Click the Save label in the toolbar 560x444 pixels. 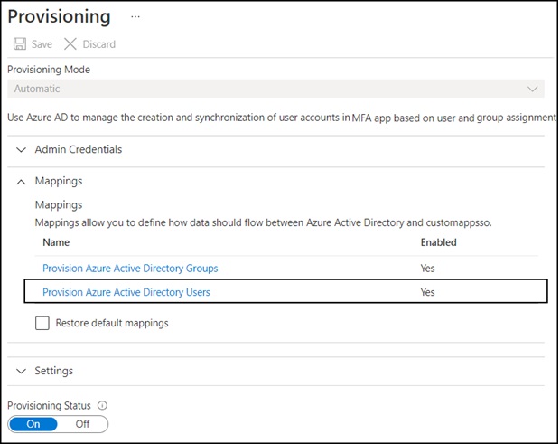click(42, 44)
